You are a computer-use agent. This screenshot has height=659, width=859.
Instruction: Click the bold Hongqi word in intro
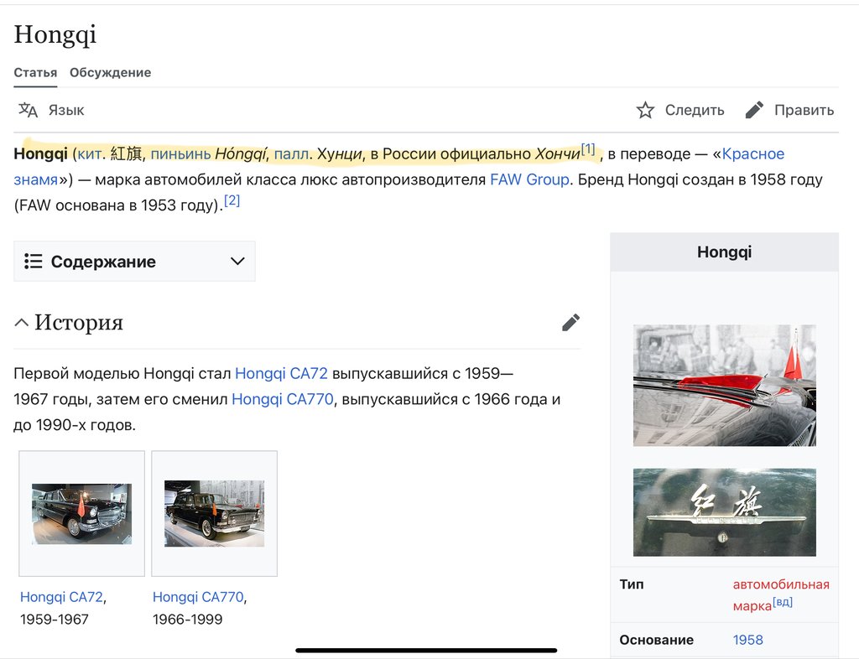pyautogui.click(x=40, y=153)
